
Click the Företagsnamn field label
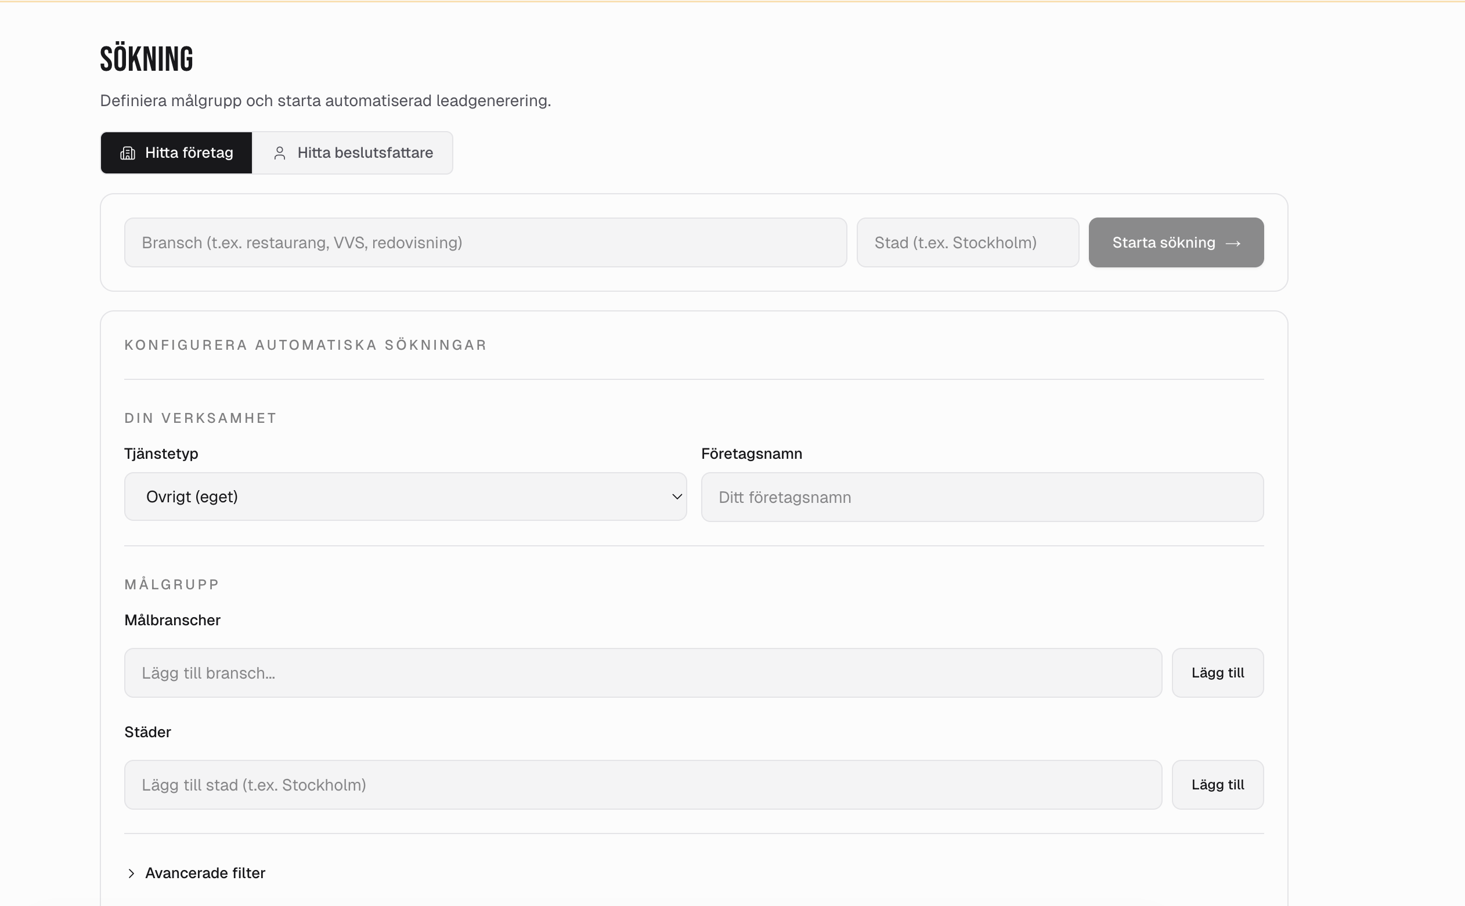pyautogui.click(x=751, y=454)
